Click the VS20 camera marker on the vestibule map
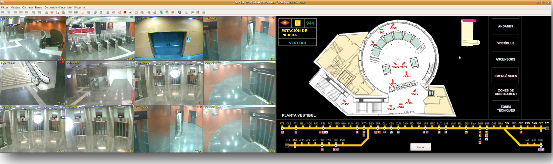This screenshot has width=553, height=164. tap(393, 83)
